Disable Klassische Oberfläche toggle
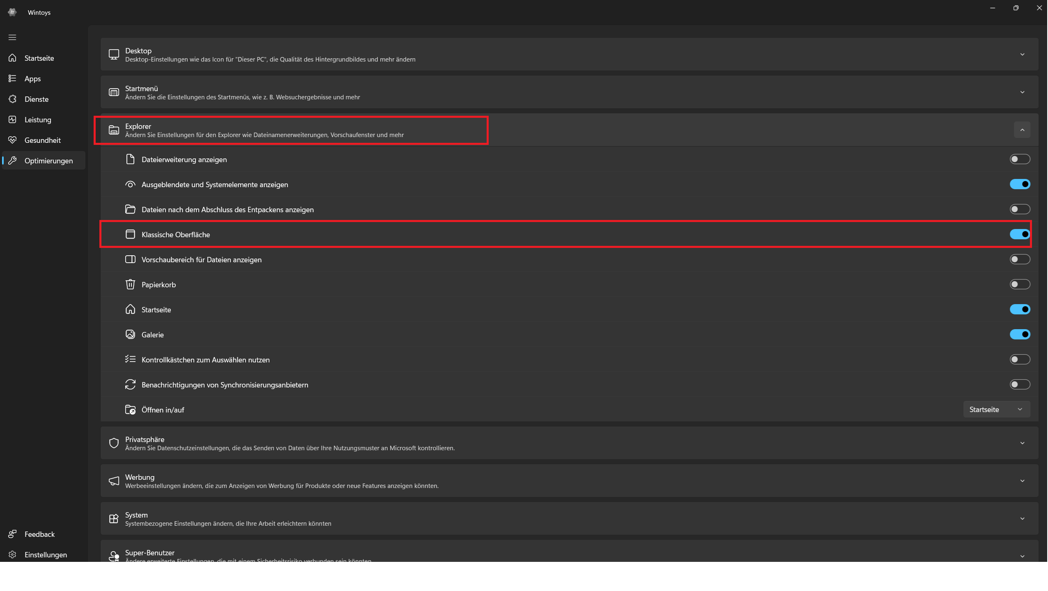The height and width of the screenshot is (591, 1048). coord(1020,234)
